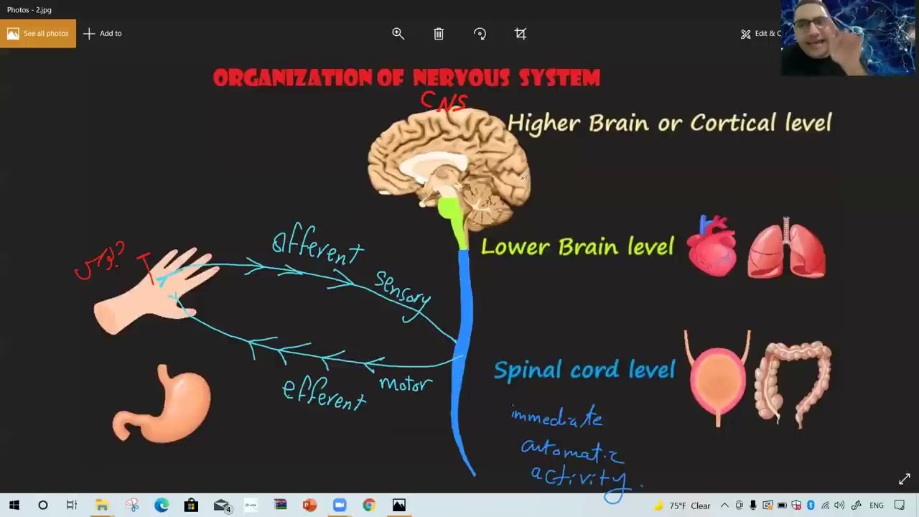Open weather widget 75°F Clear
This screenshot has width=919, height=517.
pos(681,506)
